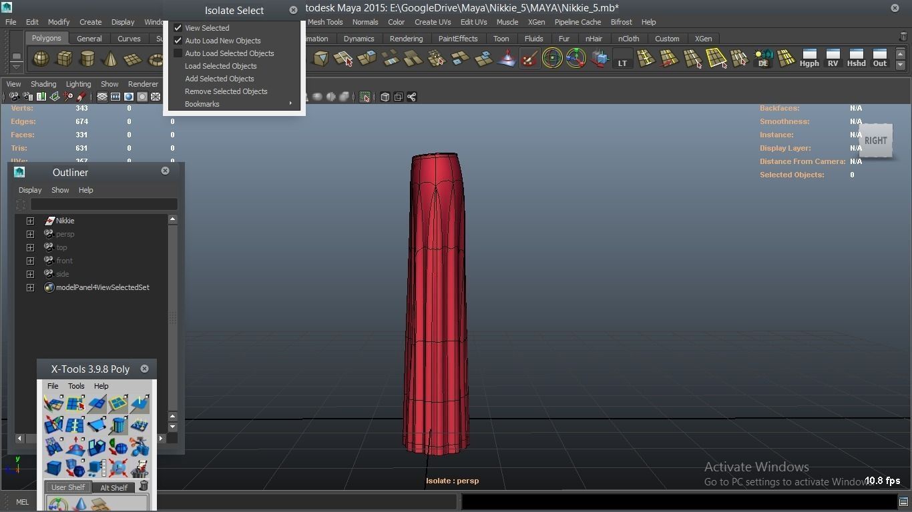This screenshot has height=512, width=912.
Task: Click the LT shelf button
Action: (622, 59)
